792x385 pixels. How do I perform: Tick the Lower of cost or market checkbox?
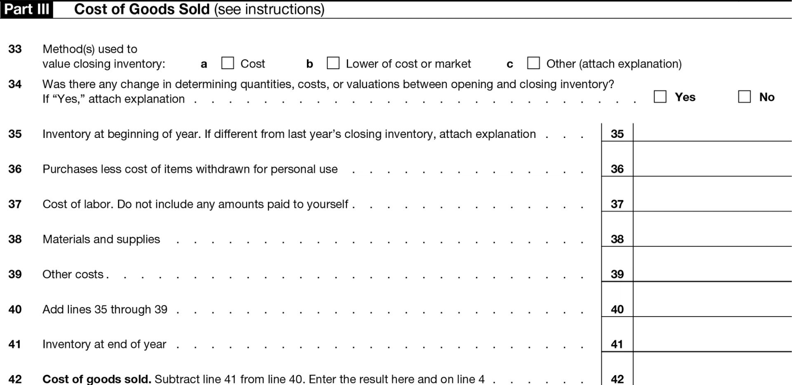coord(333,63)
